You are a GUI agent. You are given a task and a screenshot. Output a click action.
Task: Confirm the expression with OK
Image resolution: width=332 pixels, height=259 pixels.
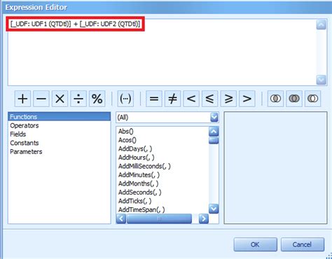256,244
